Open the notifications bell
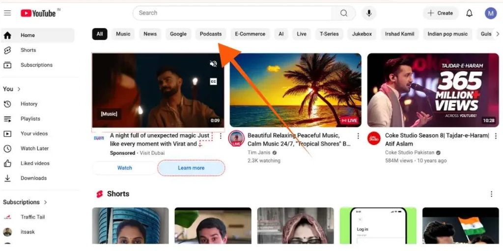This screenshot has width=503, height=251. click(469, 13)
